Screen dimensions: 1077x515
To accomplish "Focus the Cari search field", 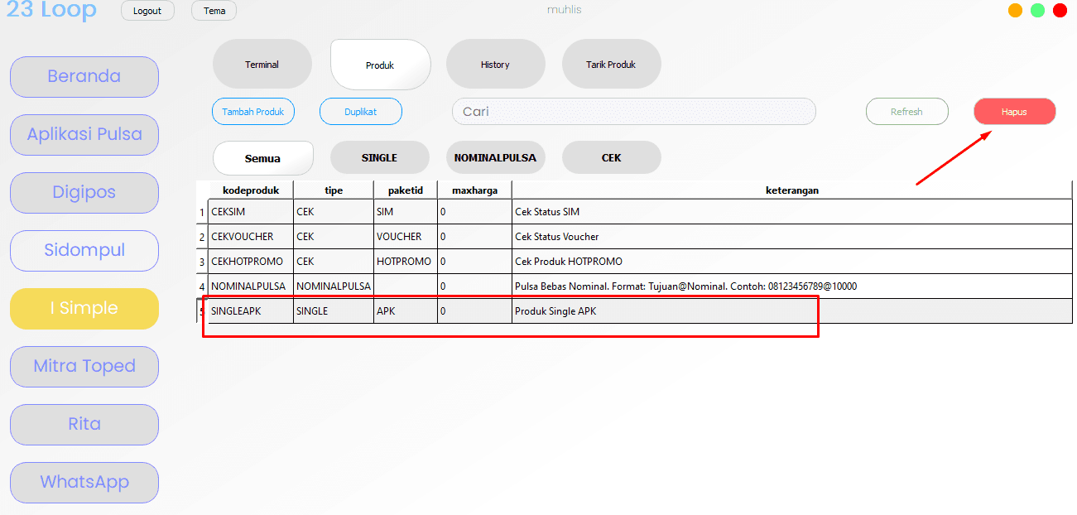I will pos(633,112).
